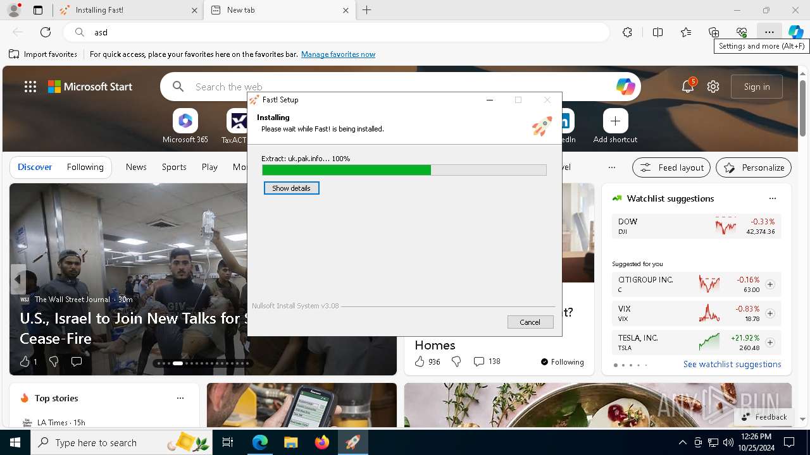Viewport: 810px width, 455px height.
Task: Open 138 comments on Homes story
Action: (x=487, y=361)
